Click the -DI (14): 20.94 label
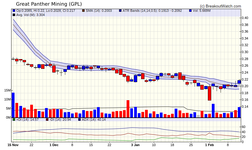252x150 pixels. point(60,120)
